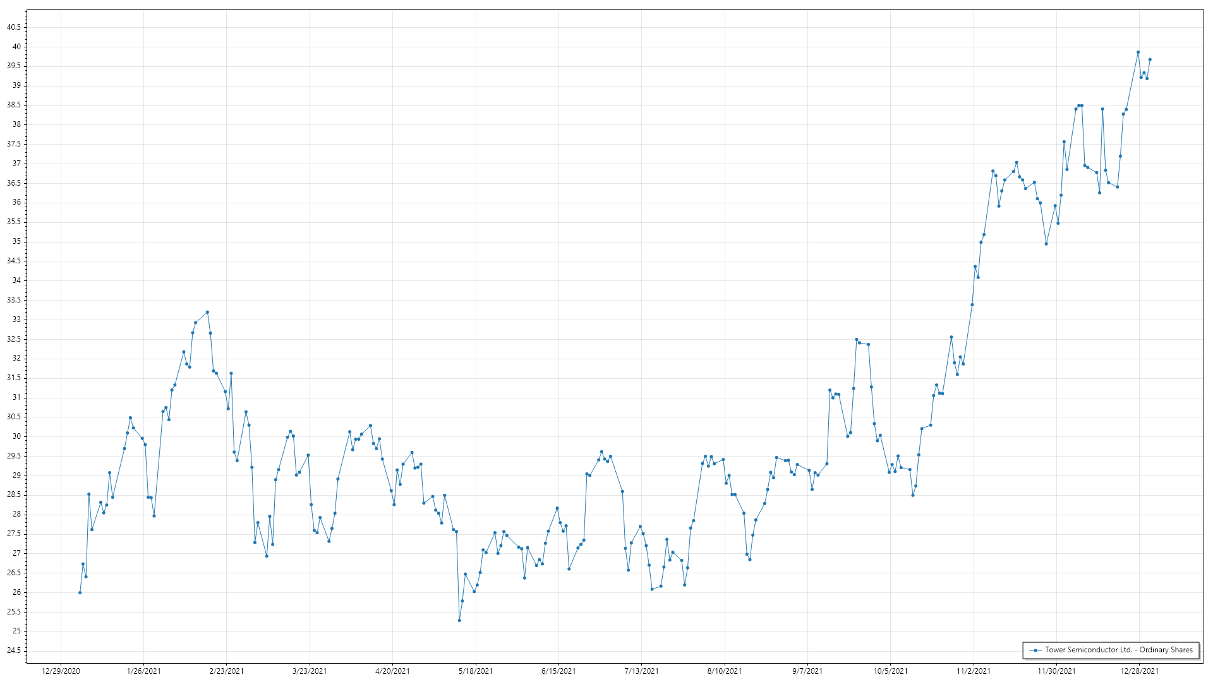
Task: Select the 9/7/2021 x-axis date label
Action: tap(807, 671)
